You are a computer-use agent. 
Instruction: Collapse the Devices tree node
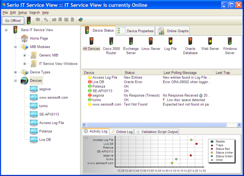(15, 81)
